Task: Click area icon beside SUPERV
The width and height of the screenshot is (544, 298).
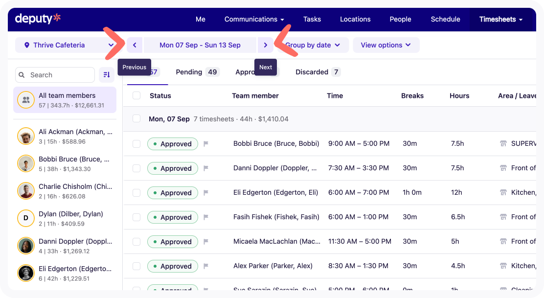Action: click(503, 144)
